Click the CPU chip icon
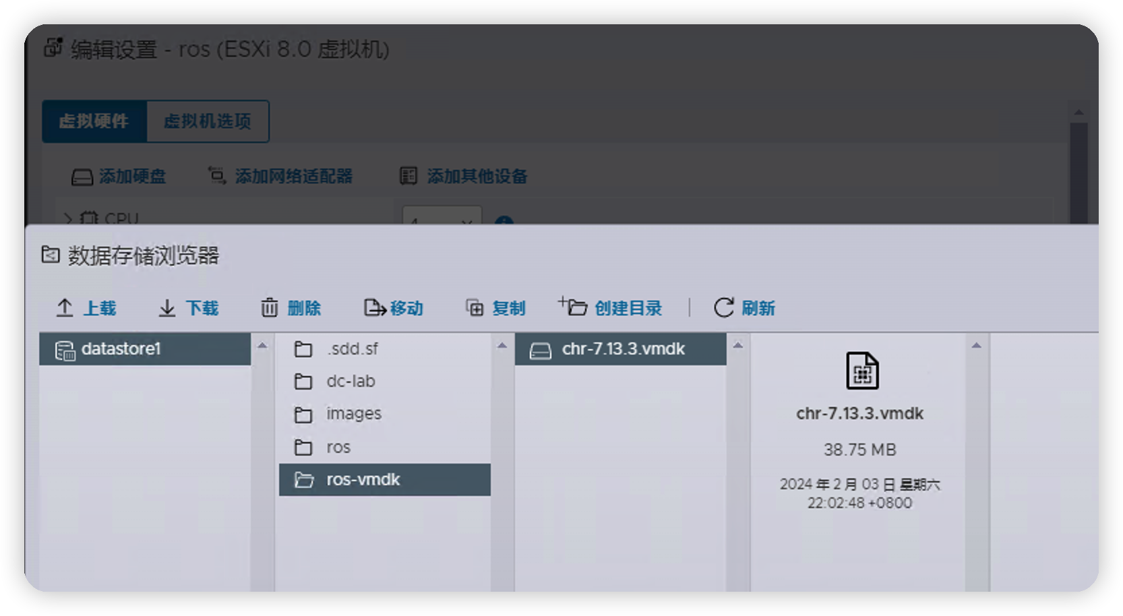Viewport: 1123px width, 616px height. pyautogui.click(x=89, y=218)
